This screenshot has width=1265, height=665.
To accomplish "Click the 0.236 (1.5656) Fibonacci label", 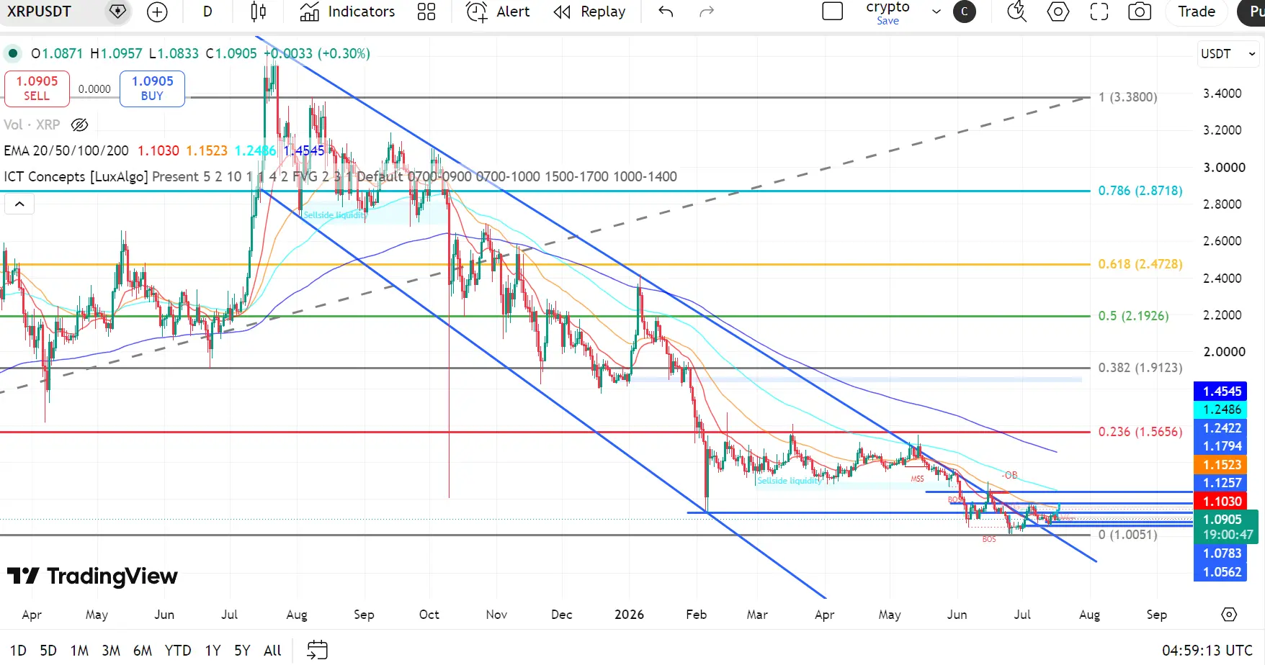I will (x=1140, y=432).
